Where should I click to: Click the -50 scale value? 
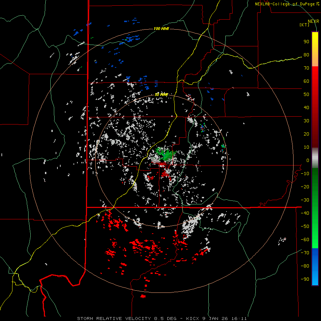(x=305, y=226)
